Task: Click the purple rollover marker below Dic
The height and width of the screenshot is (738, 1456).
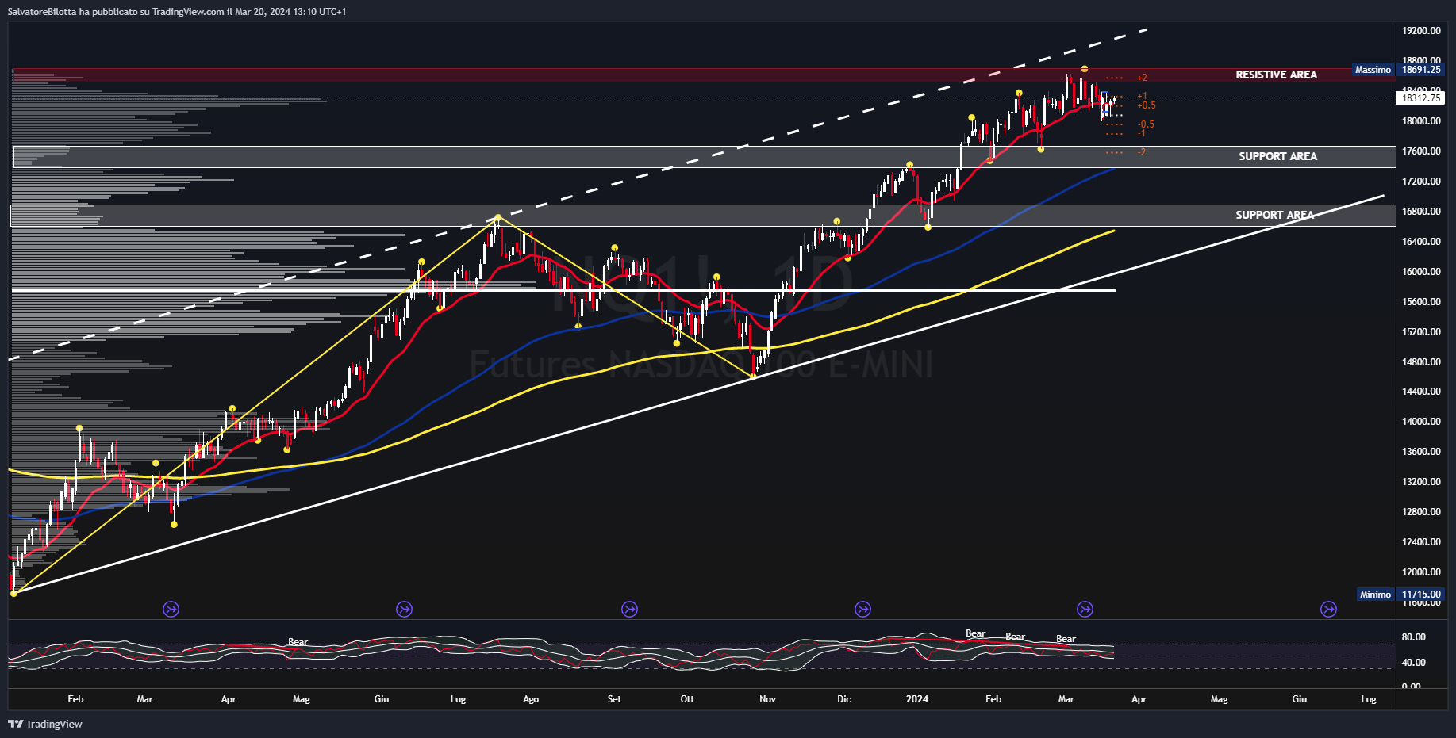Action: coord(862,609)
